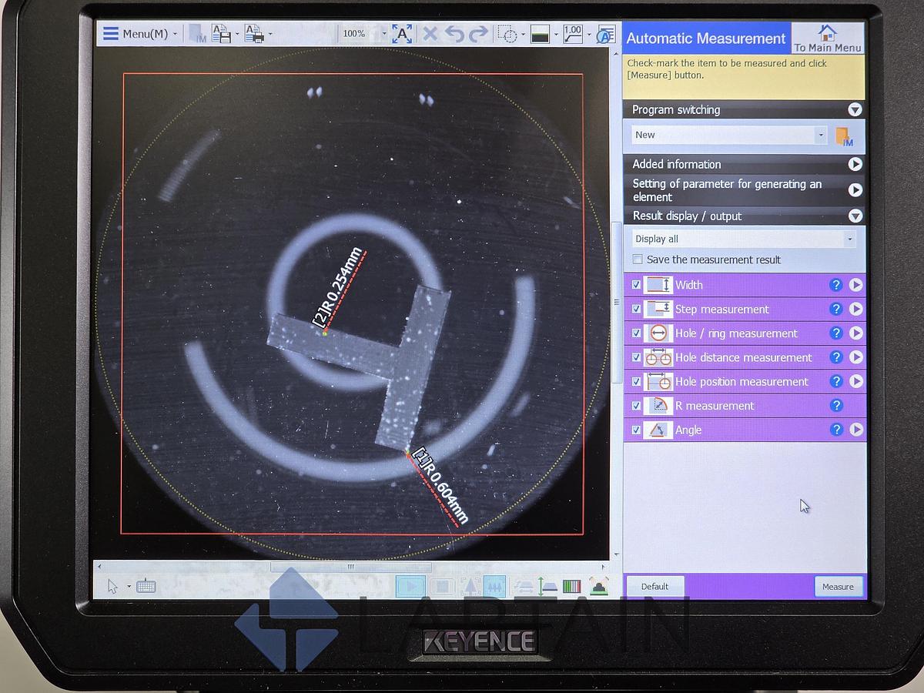
Task: Click the delete X toolbar icon
Action: 430,34
